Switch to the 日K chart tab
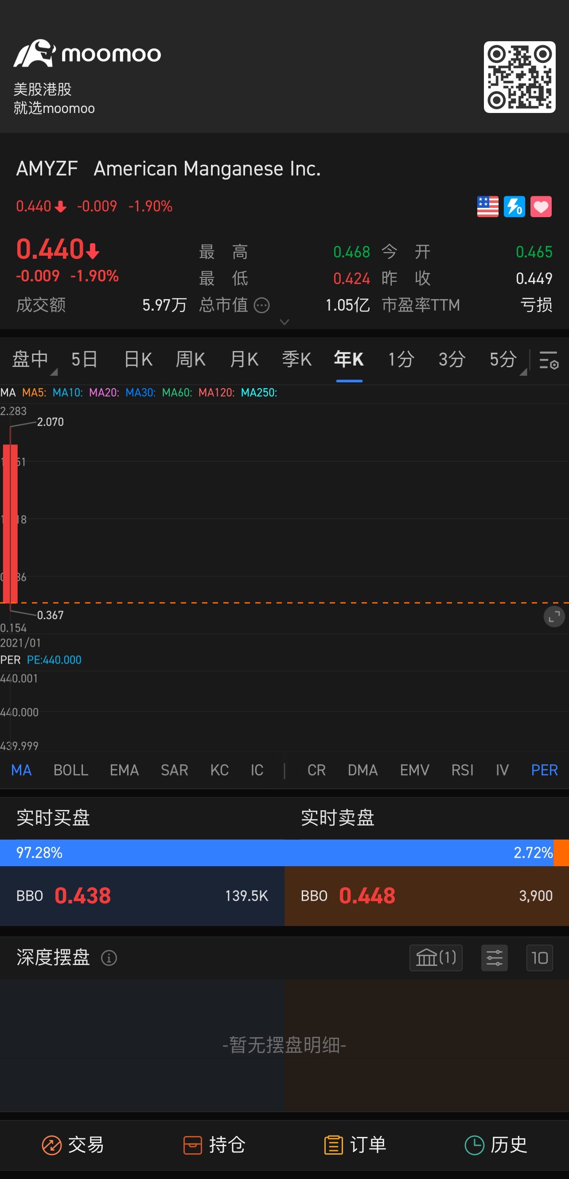The width and height of the screenshot is (569, 1179). tap(138, 359)
